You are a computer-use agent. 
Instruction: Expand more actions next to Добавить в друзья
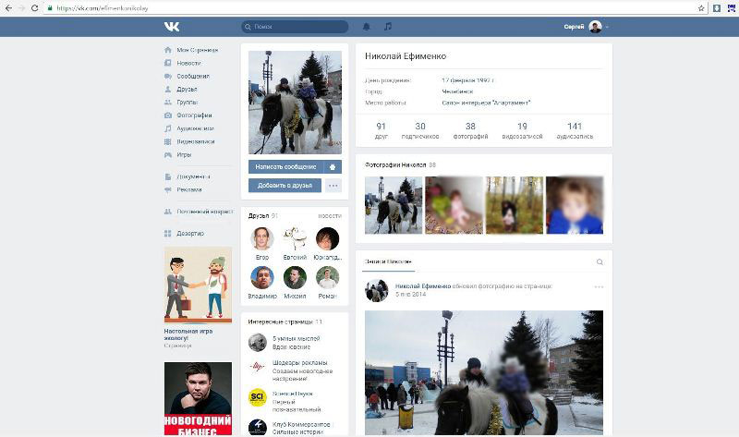333,186
